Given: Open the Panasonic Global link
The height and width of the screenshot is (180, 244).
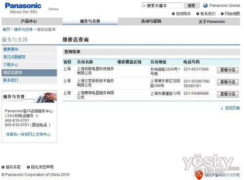Looking at the screenshot, I should coord(224,5).
